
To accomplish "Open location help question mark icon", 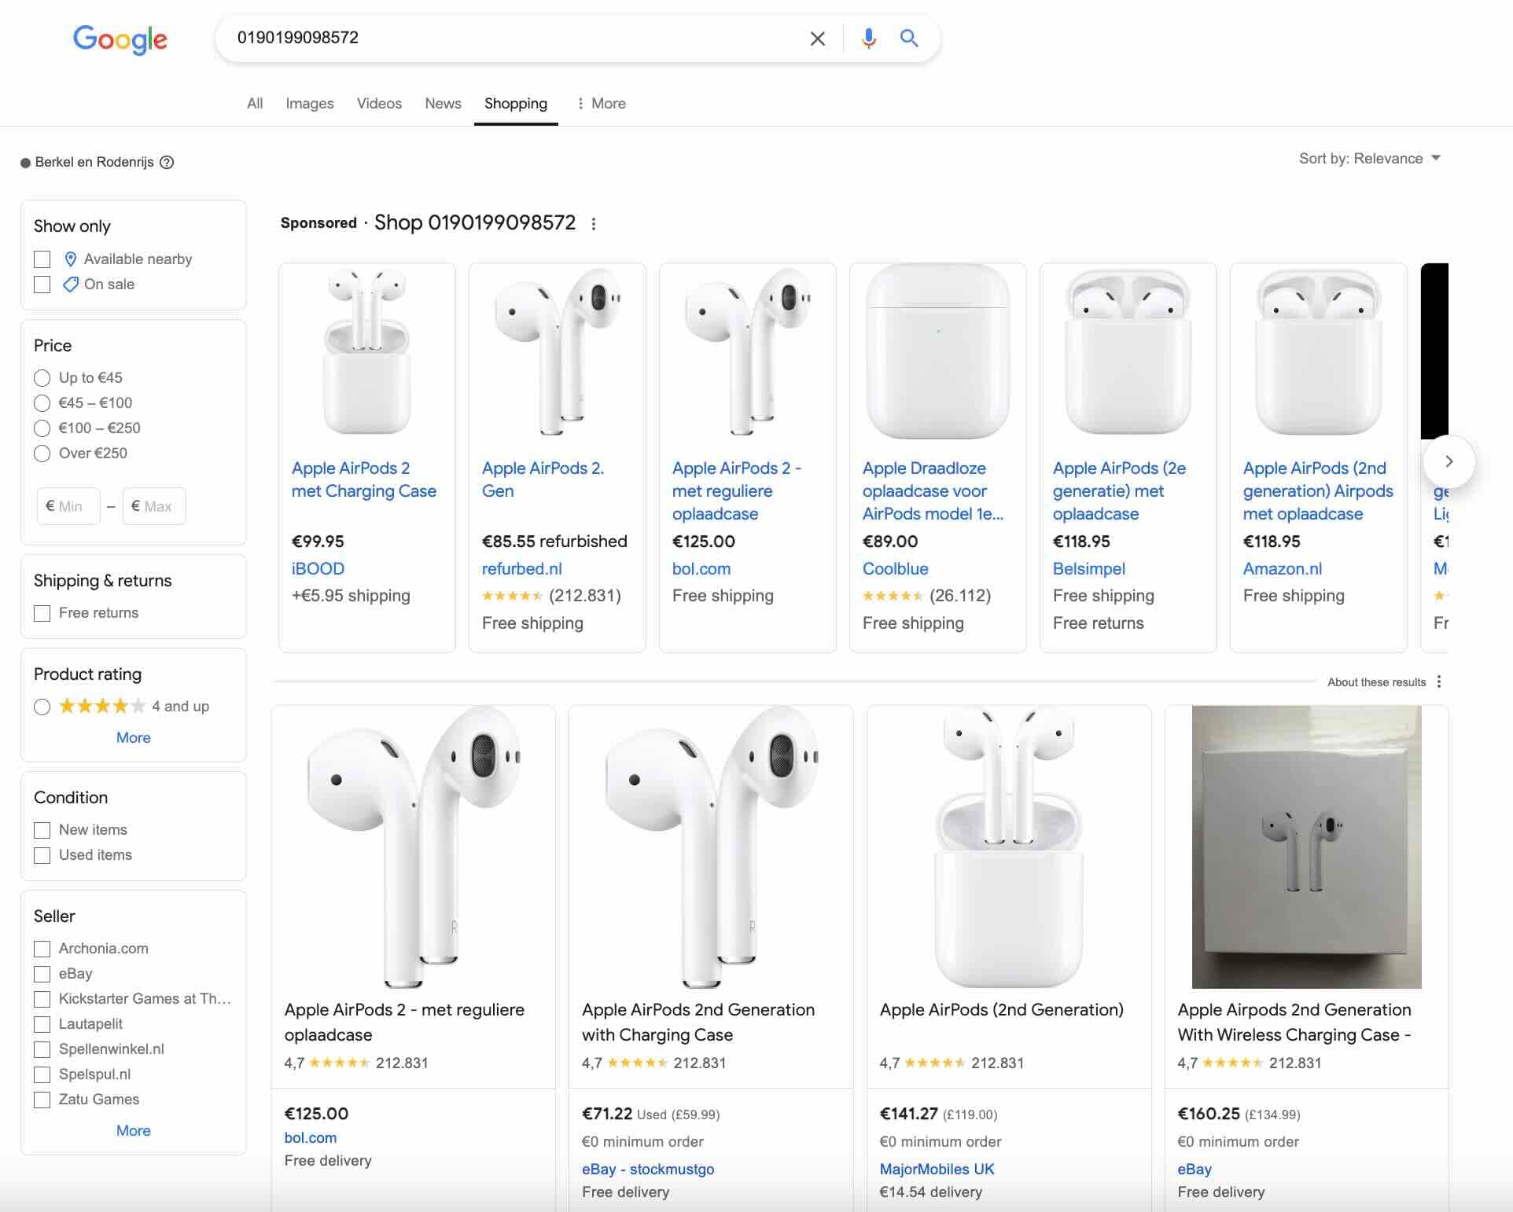I will (167, 163).
